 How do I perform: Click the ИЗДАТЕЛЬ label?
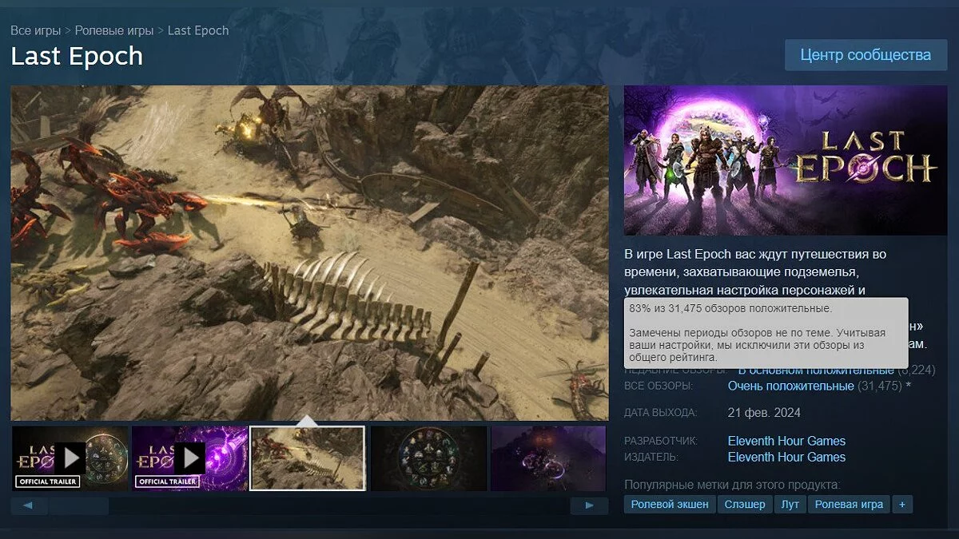point(651,457)
